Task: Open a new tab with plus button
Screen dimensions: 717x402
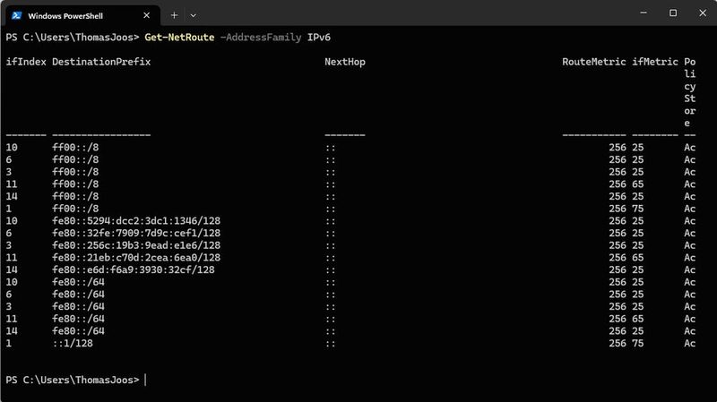Action: click(x=174, y=15)
